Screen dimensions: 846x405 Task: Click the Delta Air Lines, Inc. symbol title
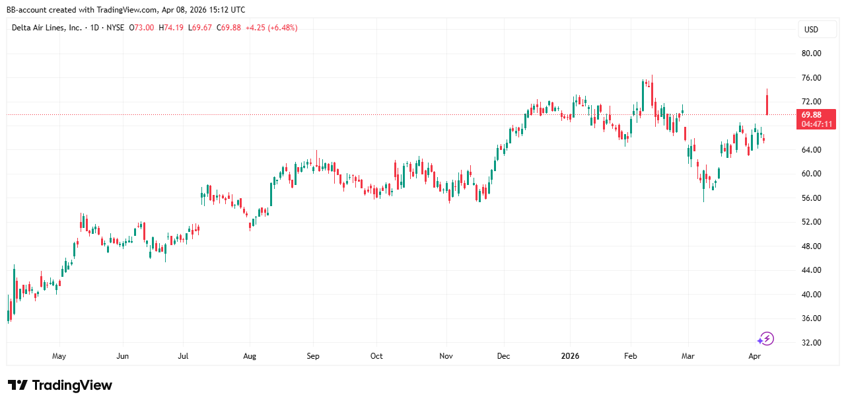click(46, 28)
